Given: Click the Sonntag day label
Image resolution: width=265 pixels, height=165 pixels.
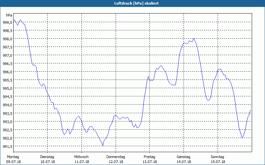Looking at the screenshot, I should pyautogui.click(x=218, y=157).
